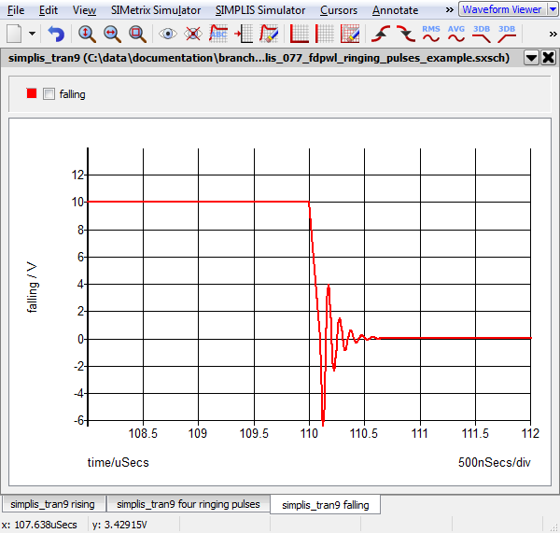Click the red 'falling' curve color swatch
Screen dimensions: 560x533
tap(32, 94)
